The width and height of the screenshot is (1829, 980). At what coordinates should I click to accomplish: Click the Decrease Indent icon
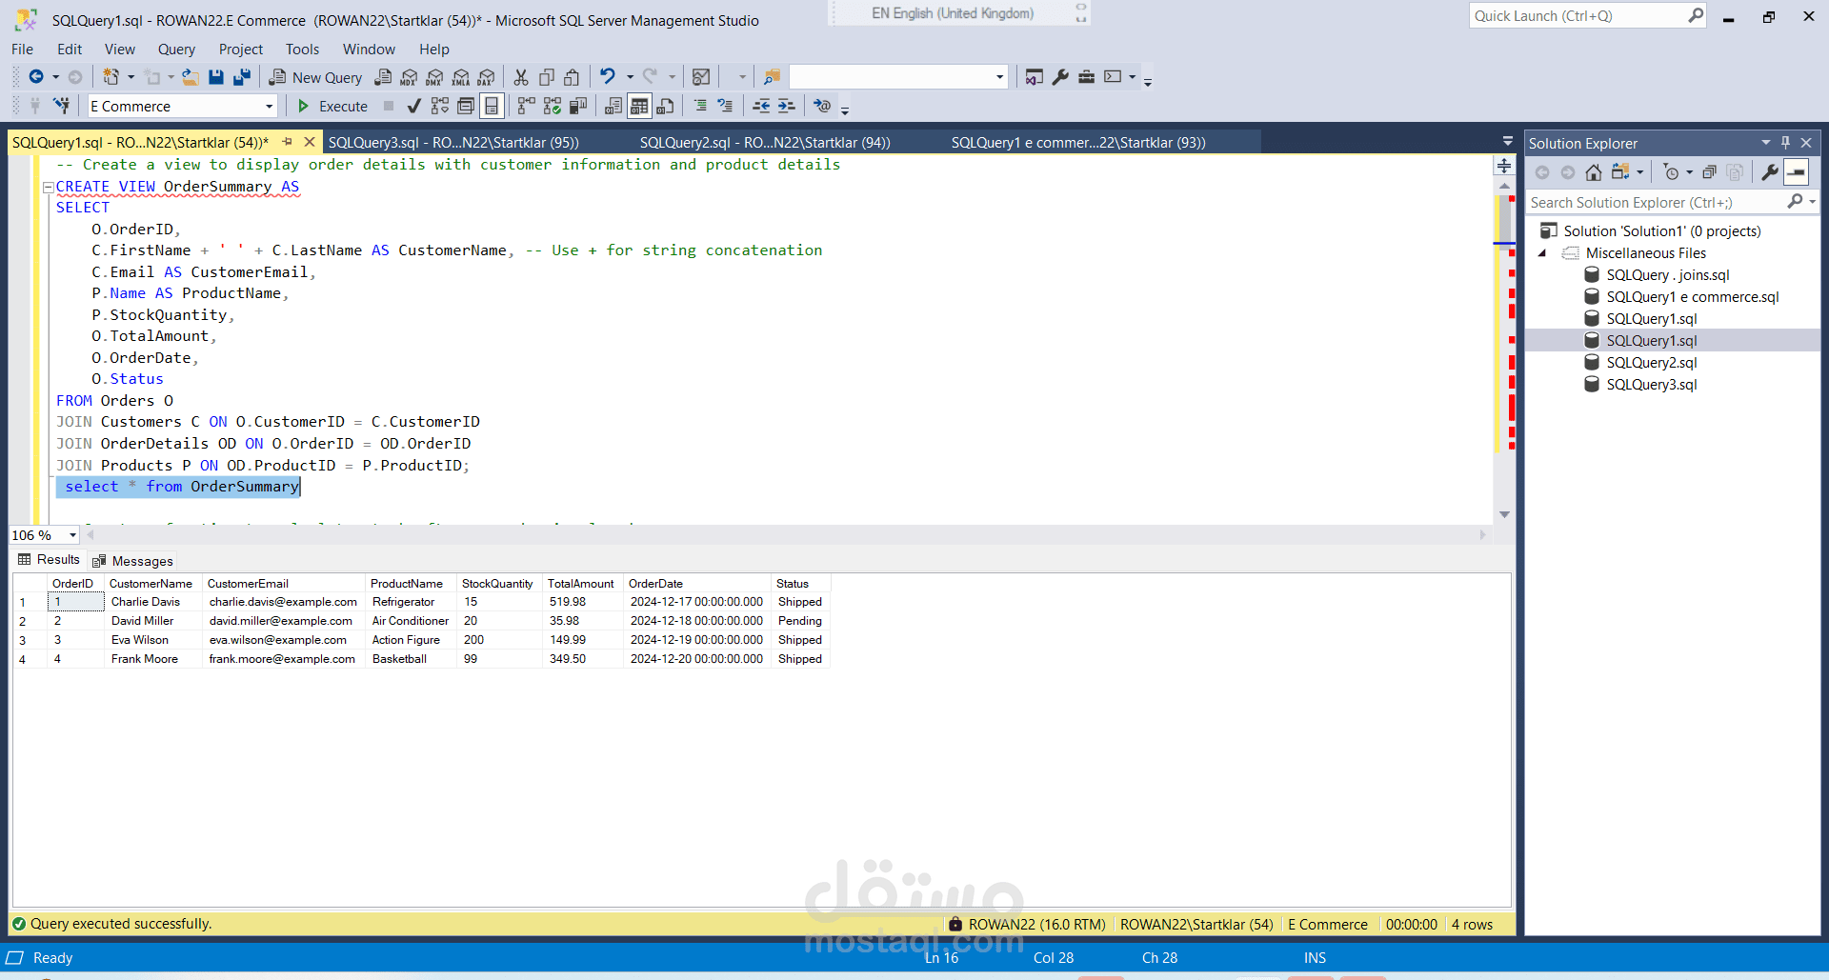761,106
